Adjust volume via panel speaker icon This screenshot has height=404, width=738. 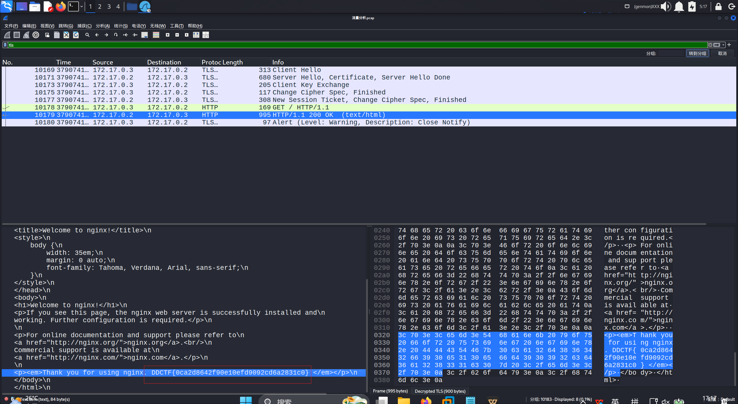pyautogui.click(x=666, y=6)
